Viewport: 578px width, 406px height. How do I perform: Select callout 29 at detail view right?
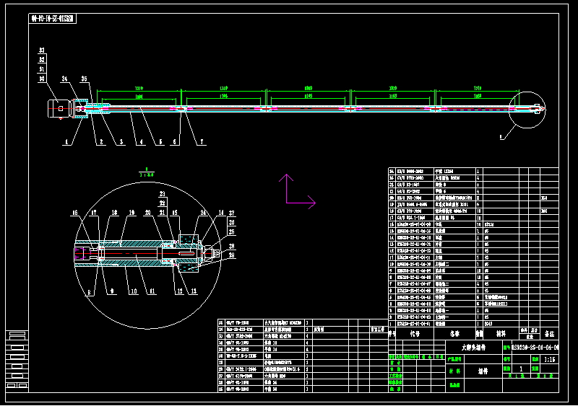231,255
